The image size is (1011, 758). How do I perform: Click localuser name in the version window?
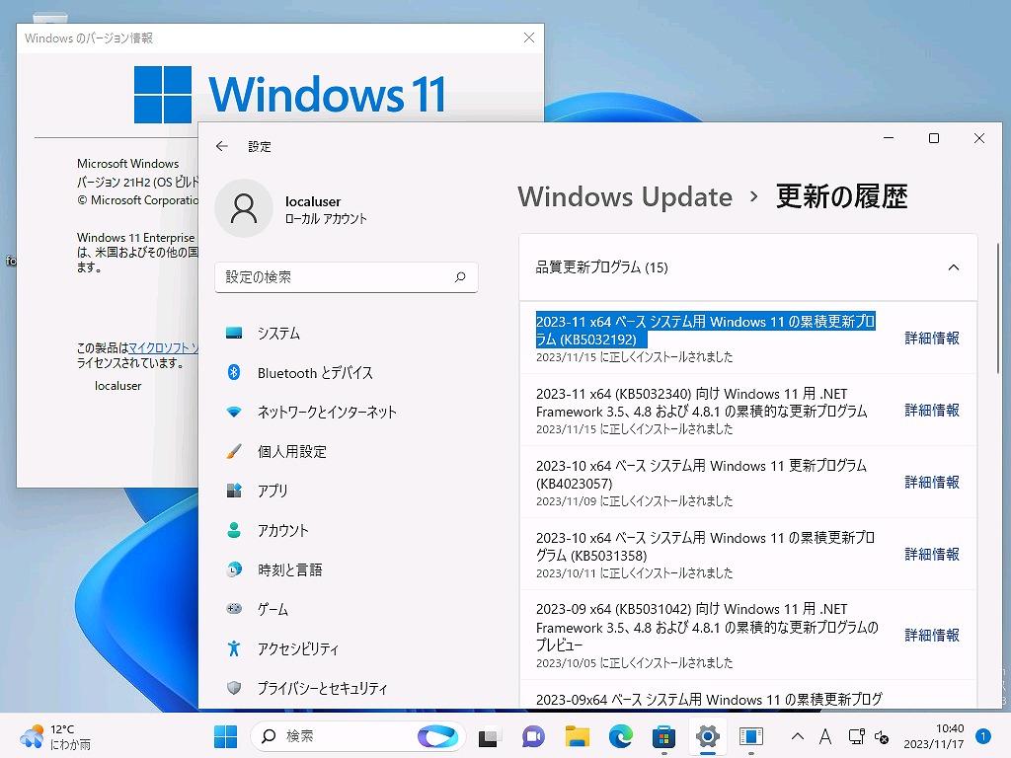point(118,386)
